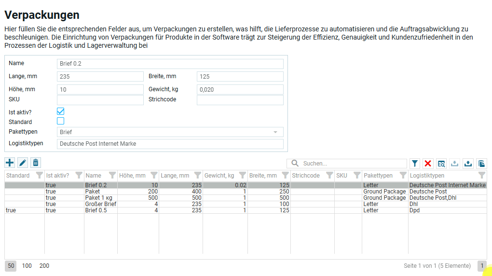Click the search-in-table icon beside red X
The width and height of the screenshot is (492, 276).
click(441, 164)
